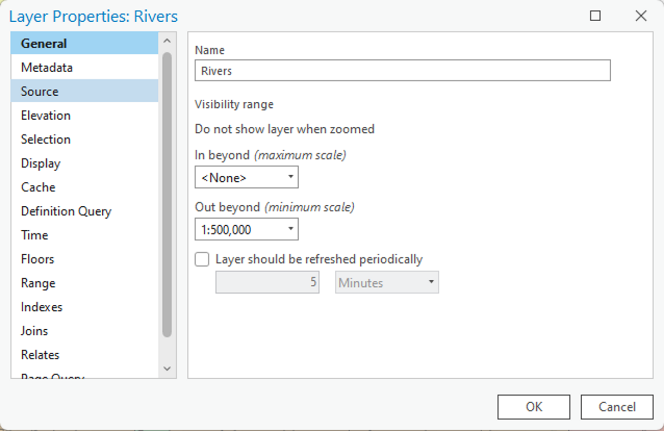Close the Layer Properties window
The height and width of the screenshot is (431, 664).
641,16
